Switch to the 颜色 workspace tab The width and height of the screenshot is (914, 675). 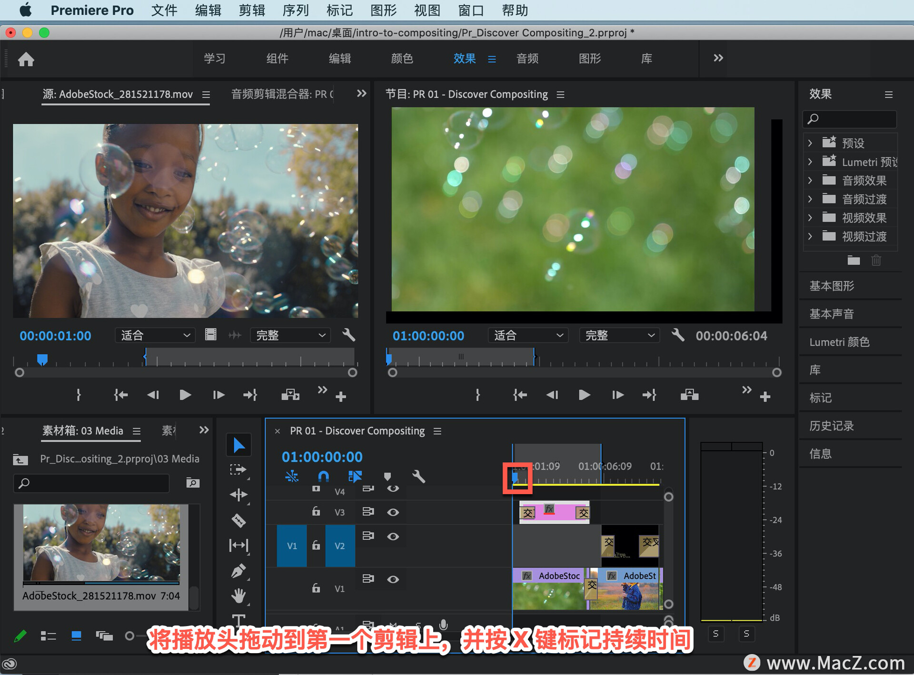click(402, 59)
